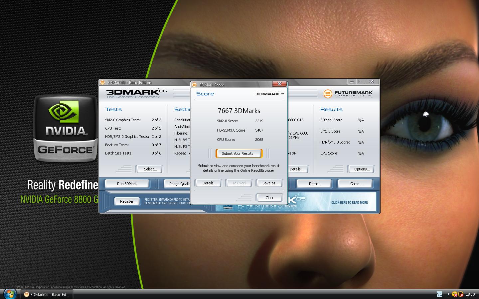Image resolution: width=479 pixels, height=299 pixels.
Task: Click the 3DMark Score N/A result row
Action: pyautogui.click(x=342, y=120)
